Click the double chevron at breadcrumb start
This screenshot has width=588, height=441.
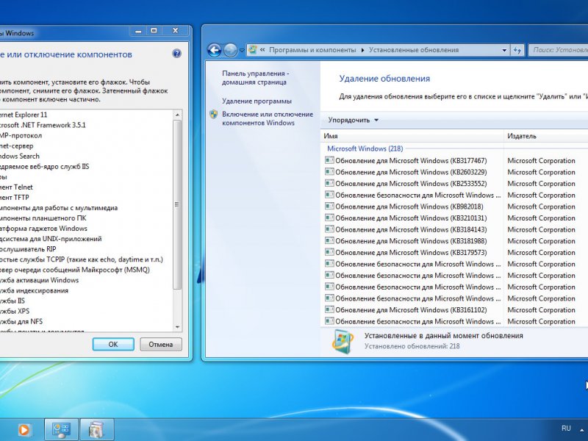262,49
